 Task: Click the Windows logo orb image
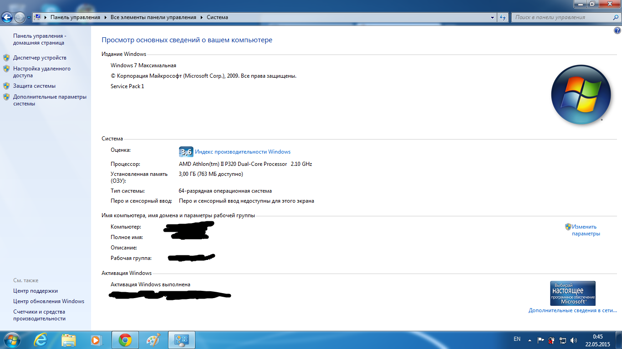[581, 95]
